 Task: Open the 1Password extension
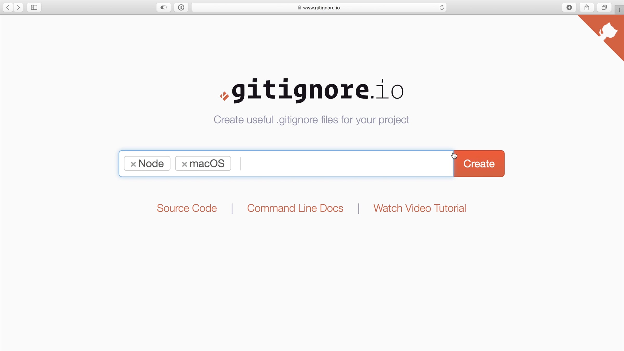point(181,7)
